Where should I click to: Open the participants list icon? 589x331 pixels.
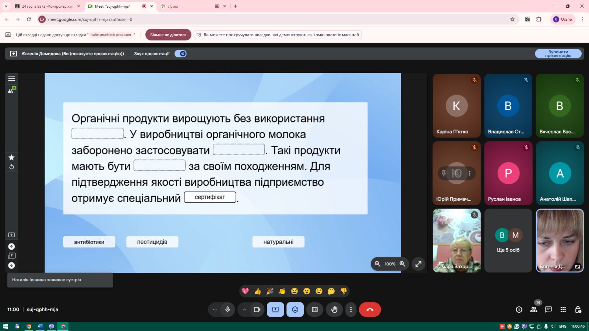[533, 310]
